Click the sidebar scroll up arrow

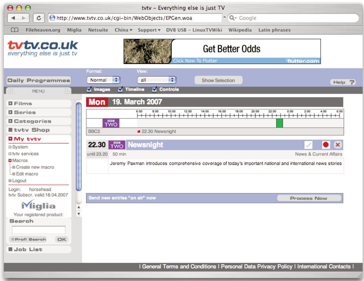point(79,207)
